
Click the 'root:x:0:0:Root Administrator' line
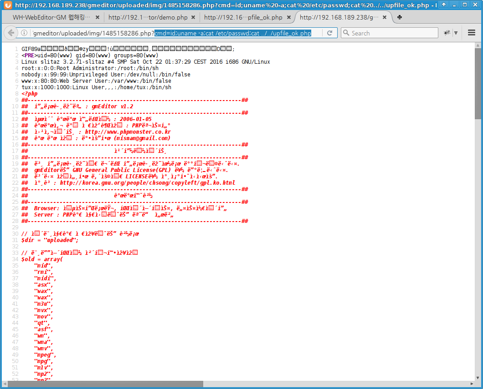[90, 68]
